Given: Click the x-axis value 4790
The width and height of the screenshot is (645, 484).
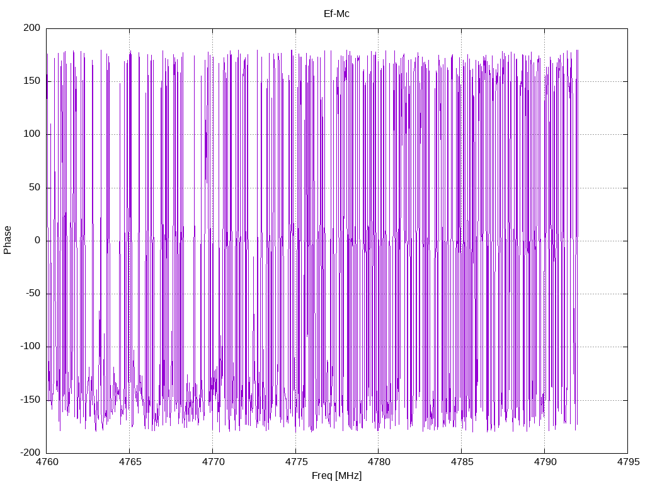Looking at the screenshot, I should click(x=545, y=462).
